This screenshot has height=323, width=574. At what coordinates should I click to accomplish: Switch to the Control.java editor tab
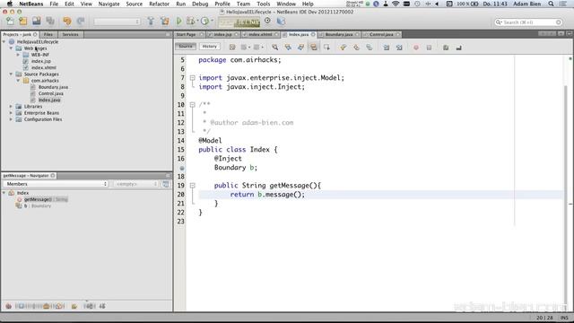(x=381, y=34)
